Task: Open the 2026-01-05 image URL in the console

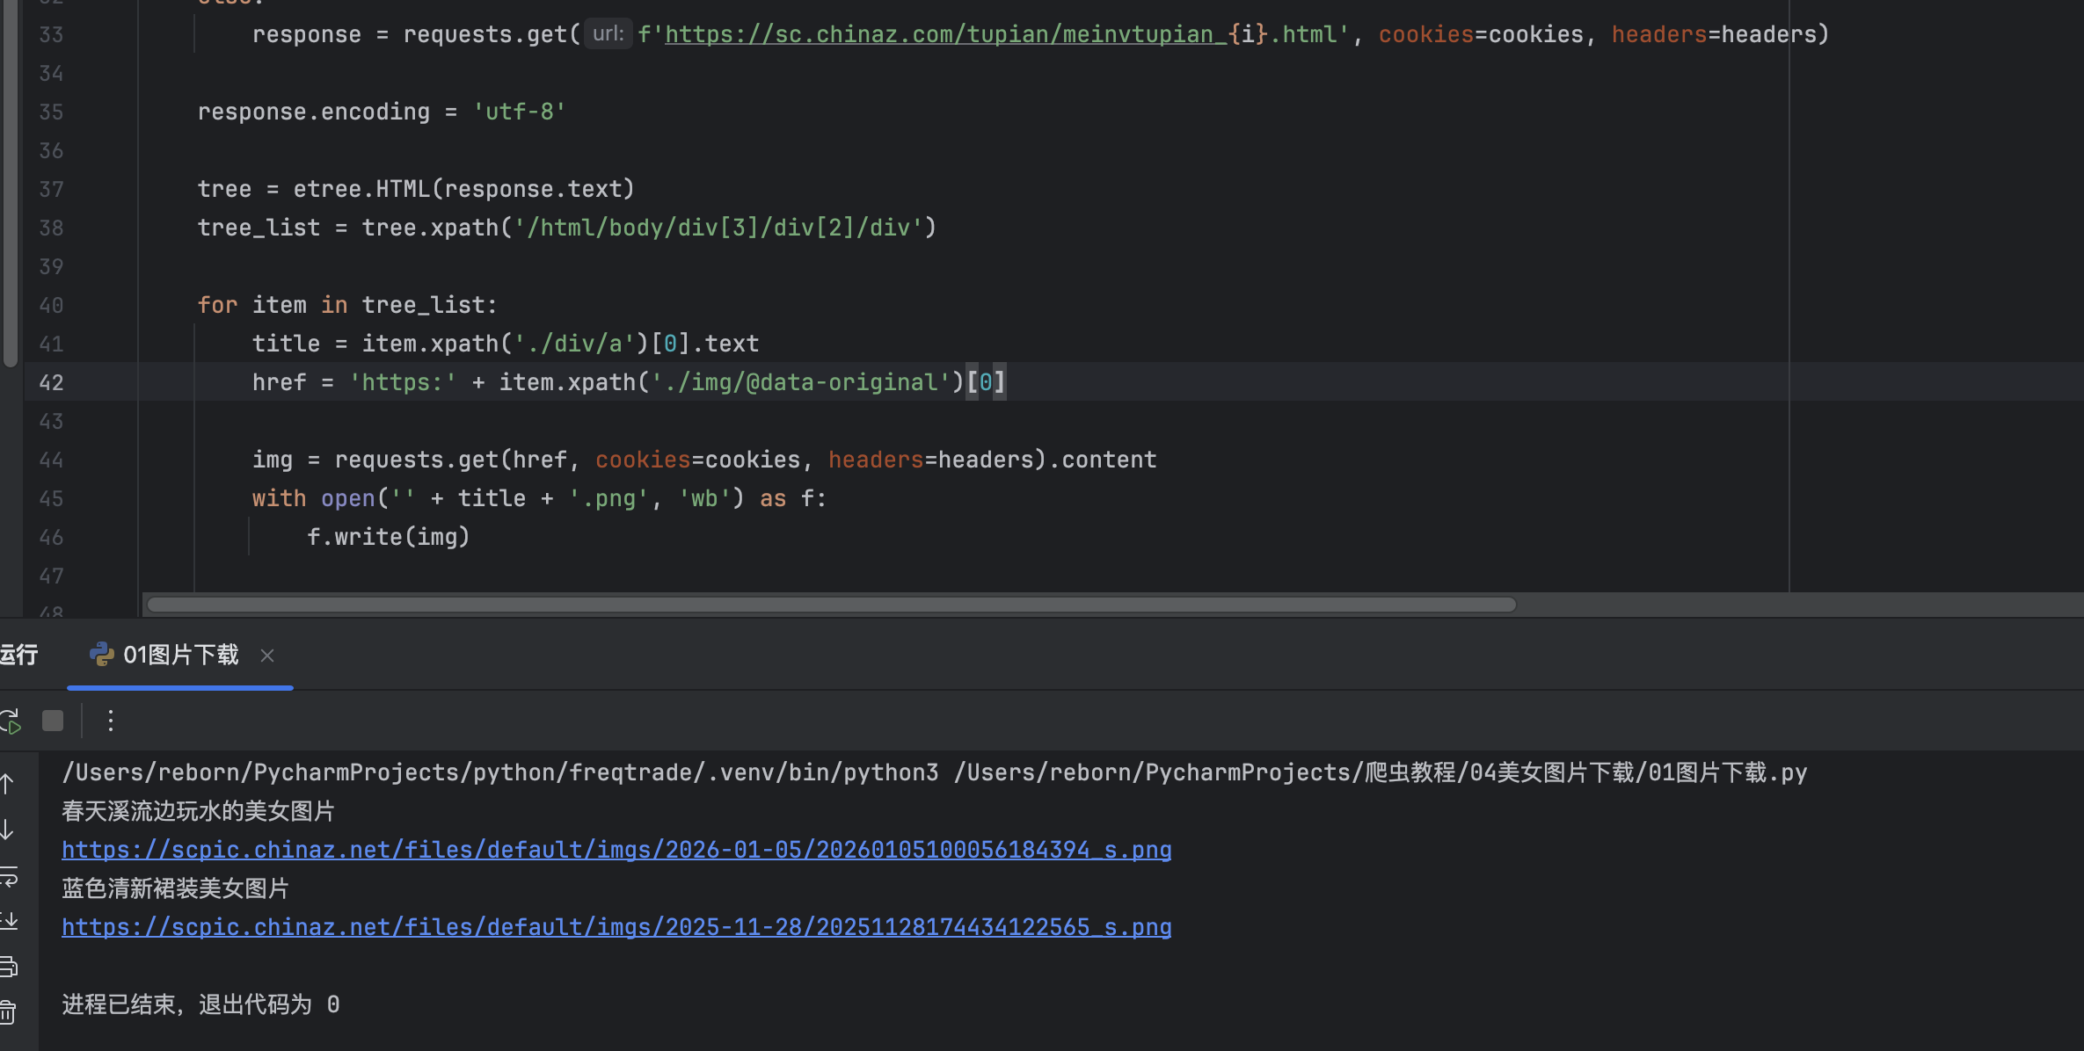Action: [x=616, y=850]
